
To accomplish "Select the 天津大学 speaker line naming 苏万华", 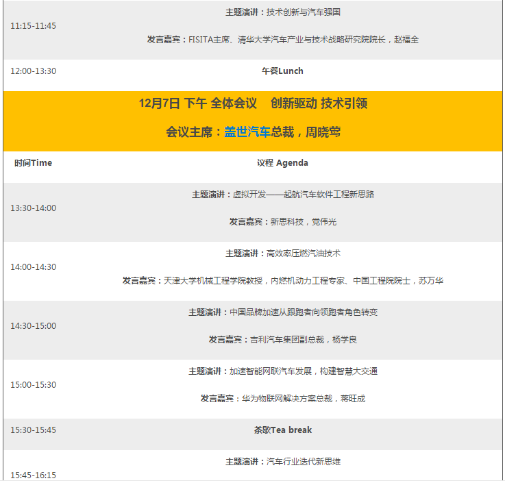I will 282,281.
